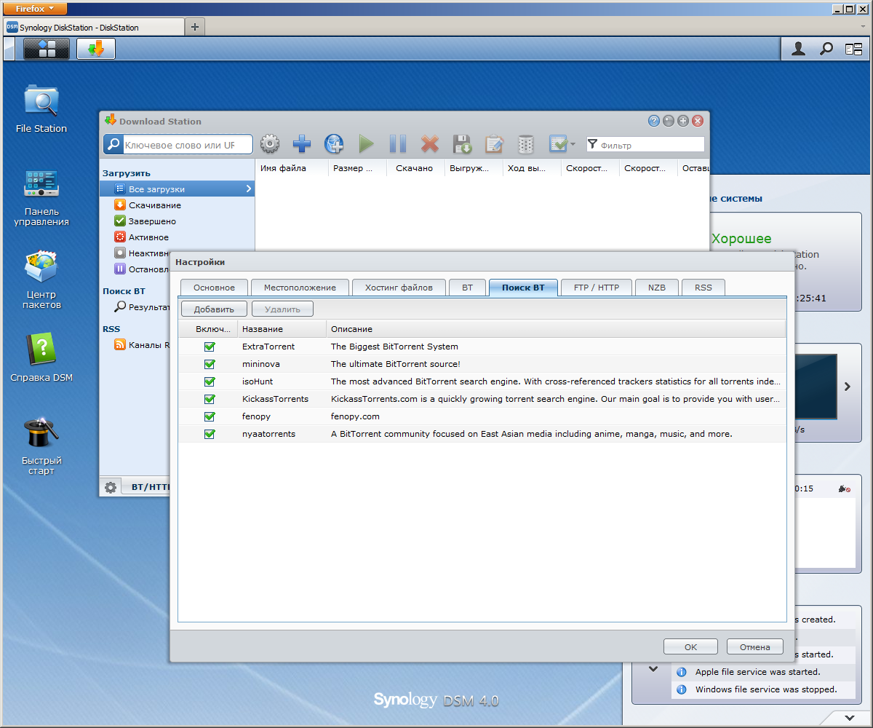Click the Название column header

[x=282, y=329]
